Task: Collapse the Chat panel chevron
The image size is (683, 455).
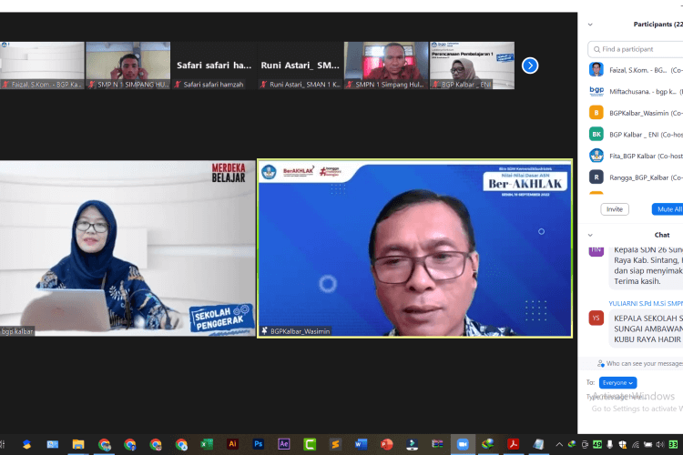Action: coord(590,235)
